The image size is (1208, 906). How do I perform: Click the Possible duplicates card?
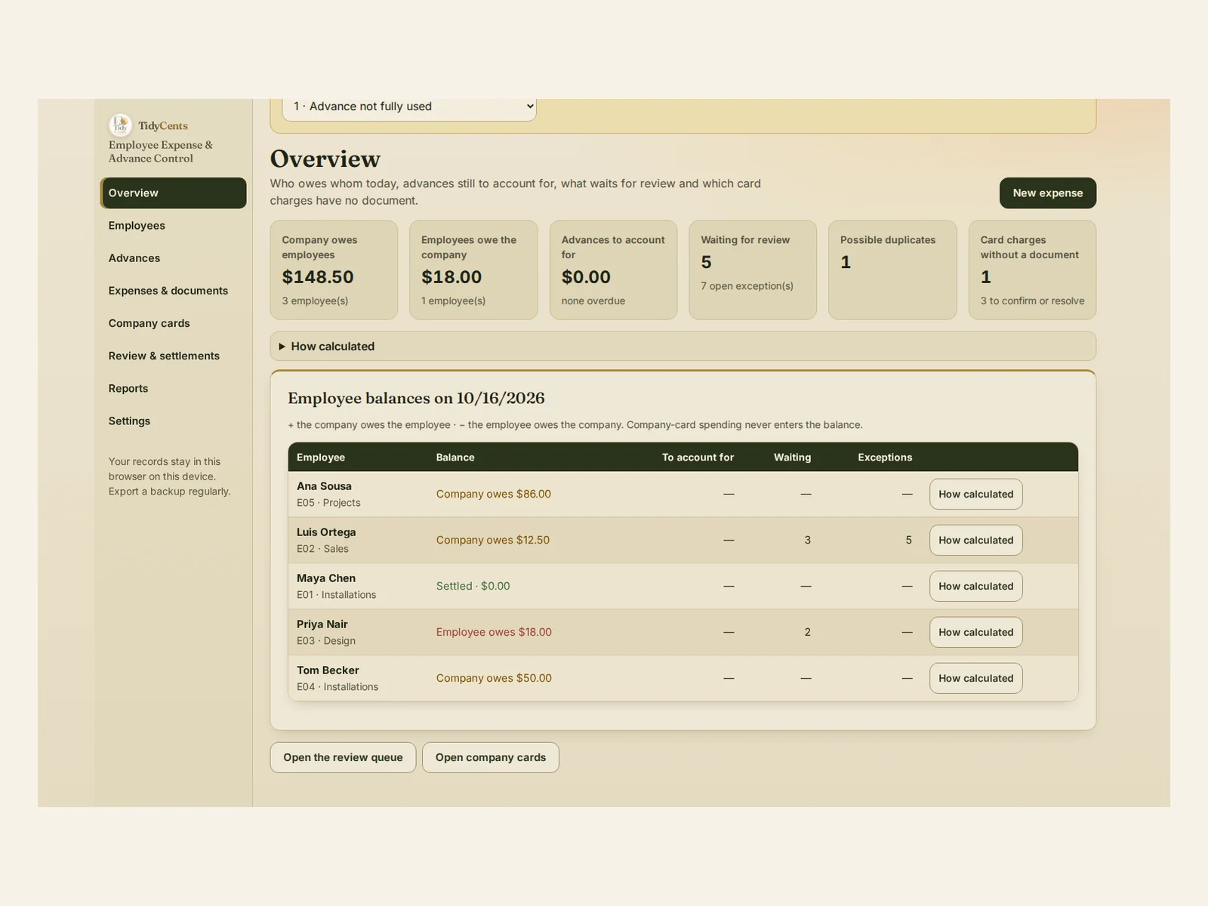pyautogui.click(x=892, y=270)
